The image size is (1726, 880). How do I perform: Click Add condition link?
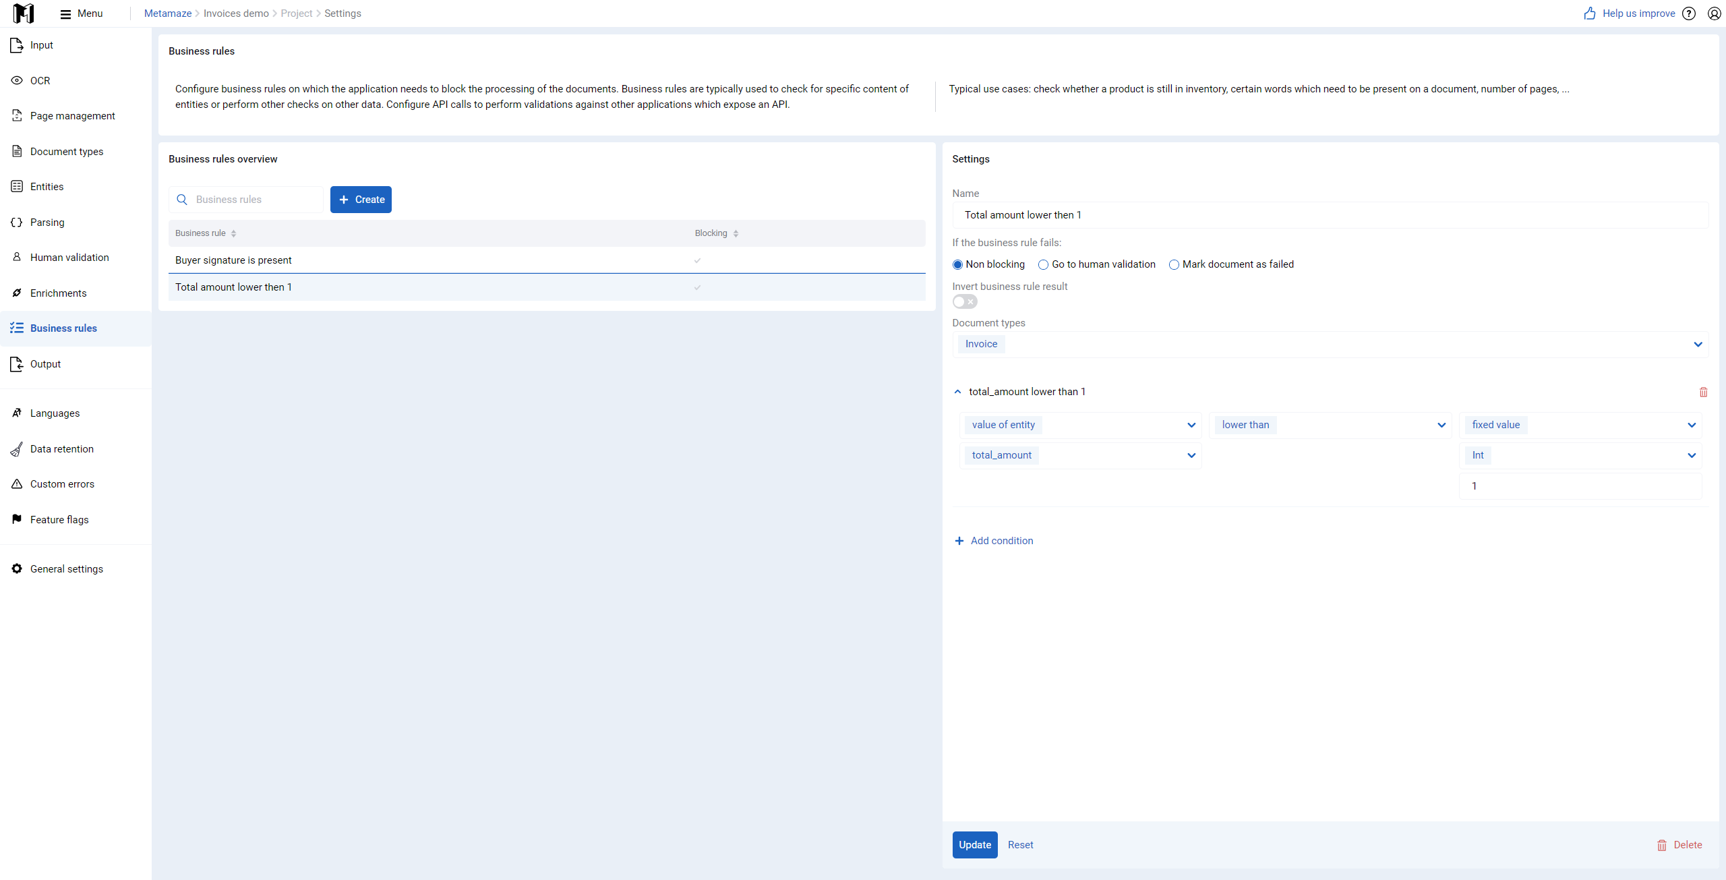[994, 541]
